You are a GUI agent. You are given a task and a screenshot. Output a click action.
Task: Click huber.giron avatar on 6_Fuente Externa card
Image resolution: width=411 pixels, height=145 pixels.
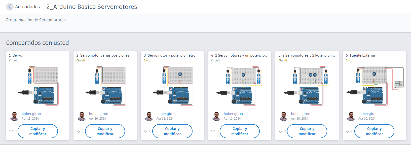pos(351,116)
